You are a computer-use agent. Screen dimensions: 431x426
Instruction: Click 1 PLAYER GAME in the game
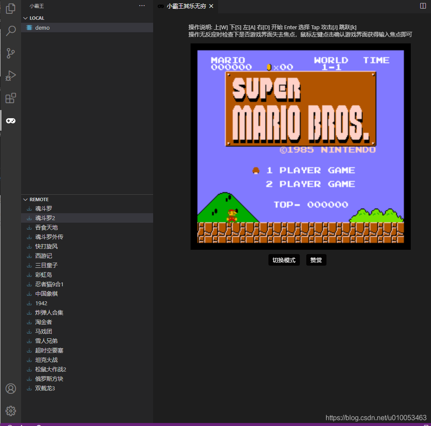click(x=311, y=171)
